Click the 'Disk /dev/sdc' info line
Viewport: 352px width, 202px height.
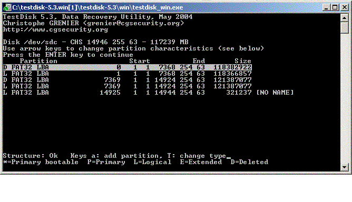coord(95,42)
